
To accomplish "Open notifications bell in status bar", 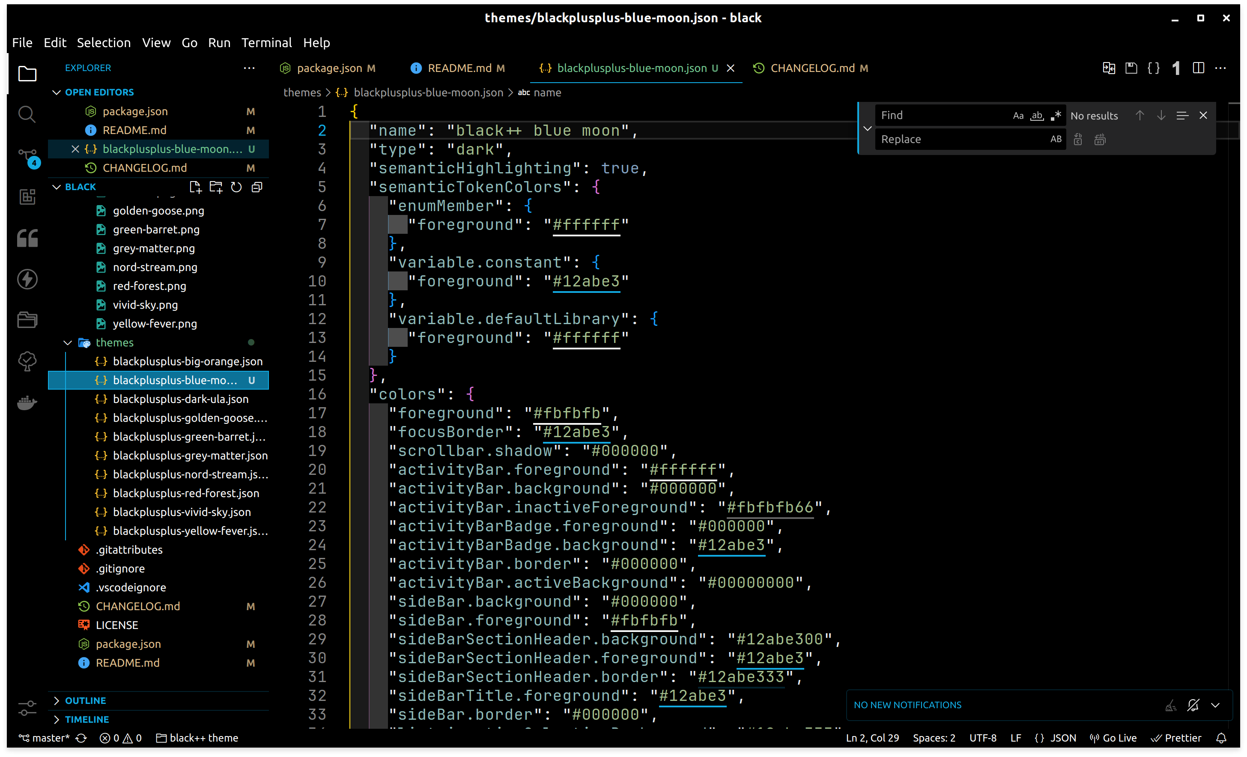I will (1221, 738).
